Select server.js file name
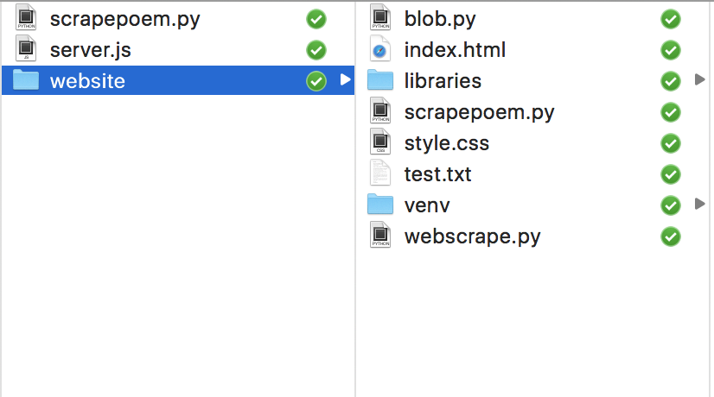Viewport: 714px width, 397px height. click(90, 50)
